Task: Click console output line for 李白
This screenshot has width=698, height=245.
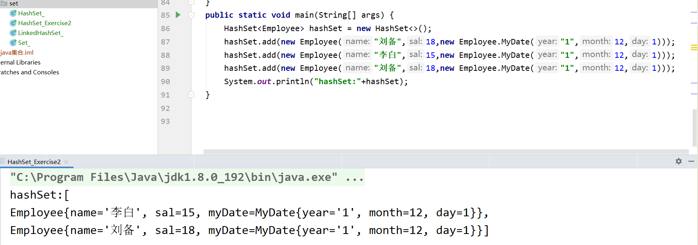Action: click(x=249, y=213)
